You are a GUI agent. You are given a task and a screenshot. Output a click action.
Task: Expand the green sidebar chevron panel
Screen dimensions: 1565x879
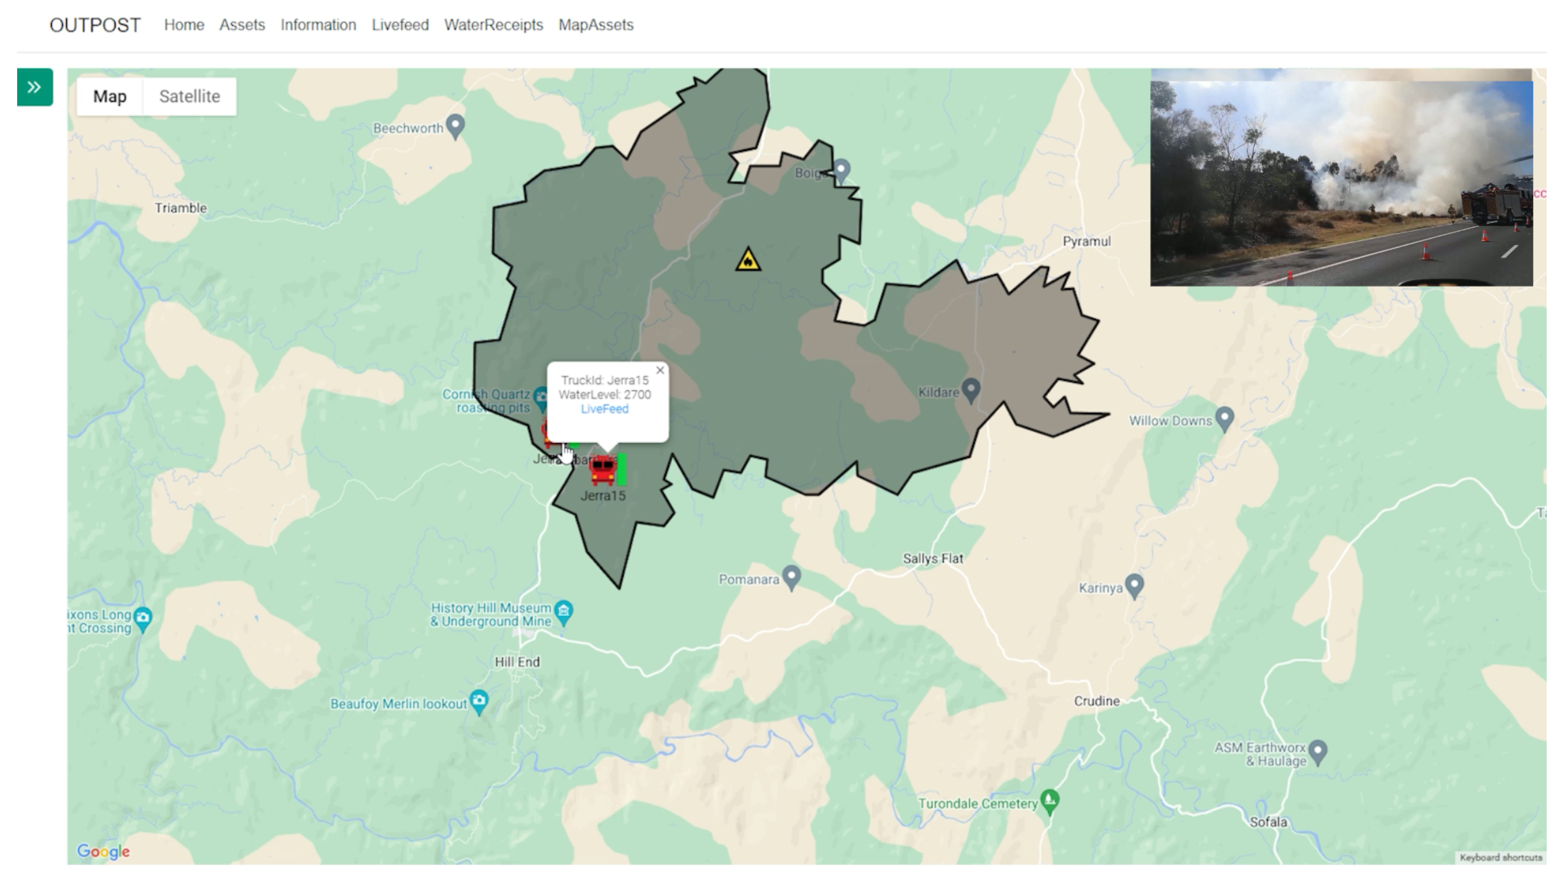coord(35,88)
